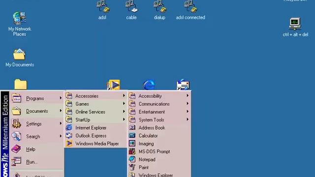Screen dimensions: 315x177
Task: Click the Paint icon
Action: (x=132, y=167)
